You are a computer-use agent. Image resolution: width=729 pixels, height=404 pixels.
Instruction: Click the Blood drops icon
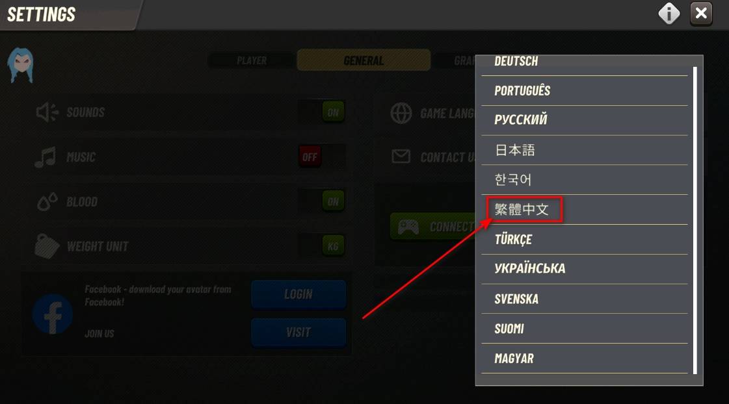[47, 201]
